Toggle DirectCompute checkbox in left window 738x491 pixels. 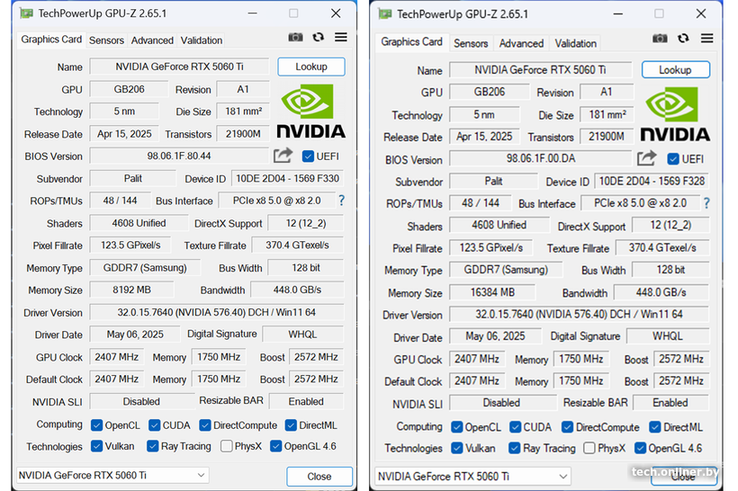[204, 425]
